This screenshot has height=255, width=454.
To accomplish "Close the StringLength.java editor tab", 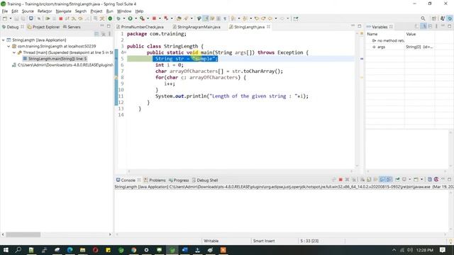I will click(x=269, y=27).
